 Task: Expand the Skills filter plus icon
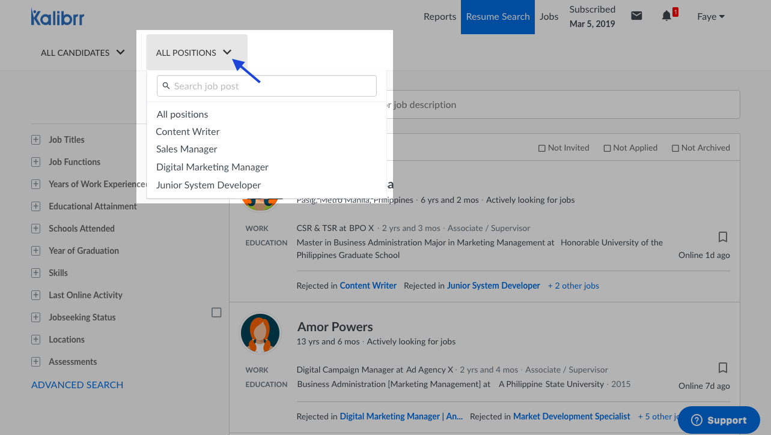tap(36, 273)
